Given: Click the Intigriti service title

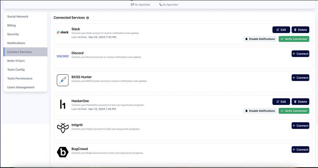Looking at the screenshot, I should click(77, 125).
